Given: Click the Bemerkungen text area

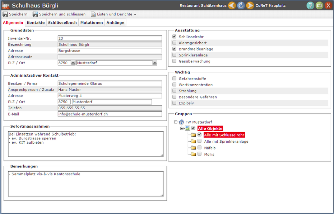Looking at the screenshot, I should [85, 184].
